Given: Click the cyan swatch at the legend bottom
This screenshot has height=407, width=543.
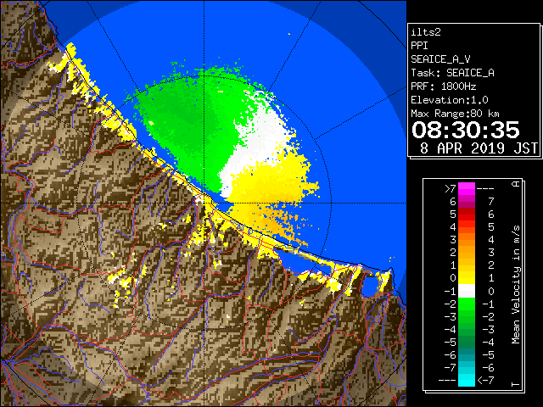Looking at the screenshot, I should (467, 380).
